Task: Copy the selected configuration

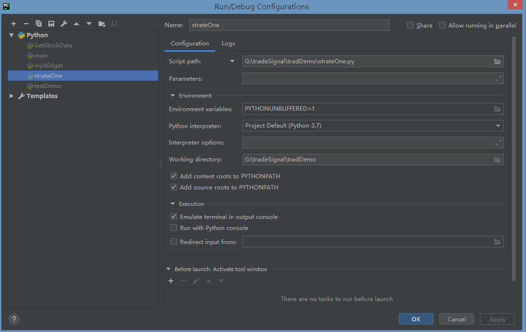Action: point(39,24)
